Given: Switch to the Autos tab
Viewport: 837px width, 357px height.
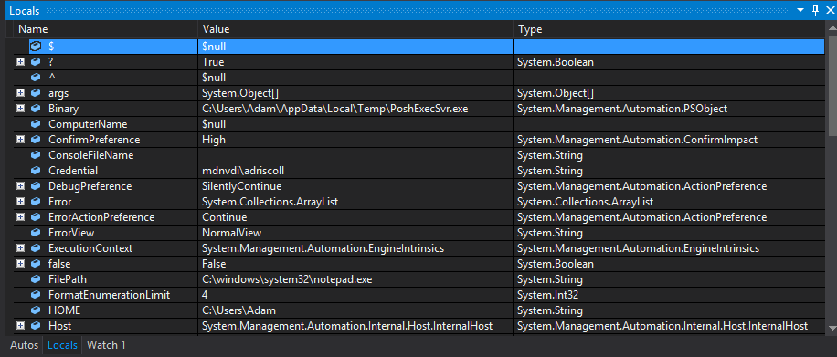Looking at the screenshot, I should (x=24, y=345).
